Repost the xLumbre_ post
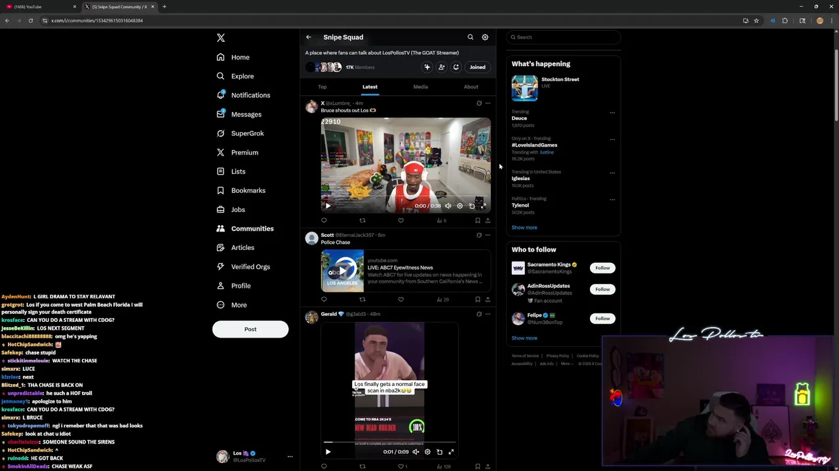The height and width of the screenshot is (471, 839). click(362, 220)
